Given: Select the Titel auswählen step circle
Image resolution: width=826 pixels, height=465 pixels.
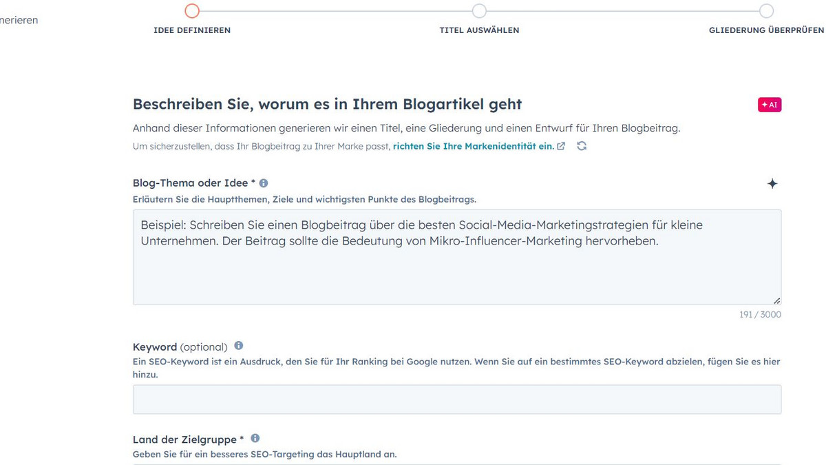Looking at the screenshot, I should click(479, 11).
